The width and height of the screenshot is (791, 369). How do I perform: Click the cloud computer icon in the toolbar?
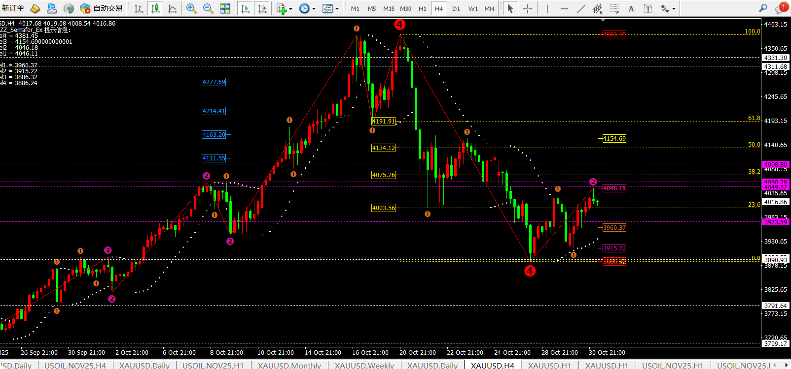click(x=52, y=8)
